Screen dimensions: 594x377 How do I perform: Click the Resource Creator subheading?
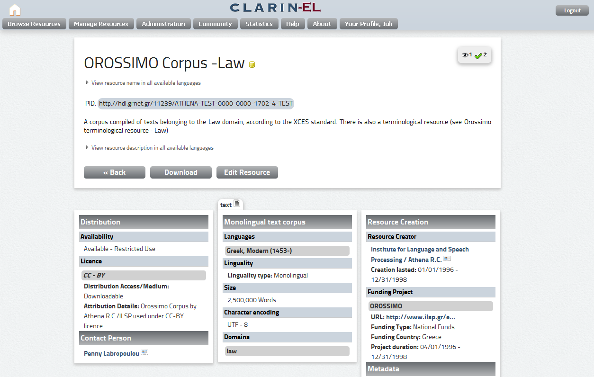coord(431,236)
